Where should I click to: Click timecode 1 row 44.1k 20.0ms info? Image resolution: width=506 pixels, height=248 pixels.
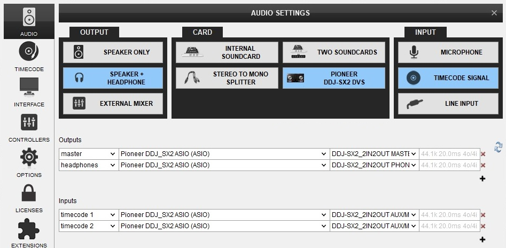(449, 215)
